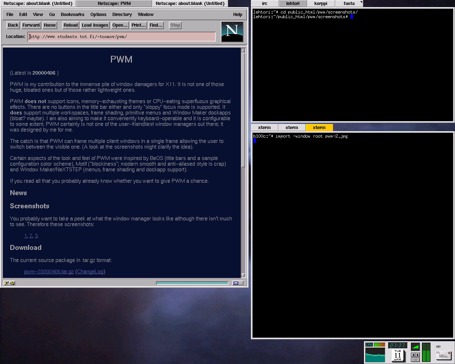Open the mail envelope icon in Netscape status bar
The height and width of the screenshot is (364, 455).
pyautogui.click(x=236, y=283)
